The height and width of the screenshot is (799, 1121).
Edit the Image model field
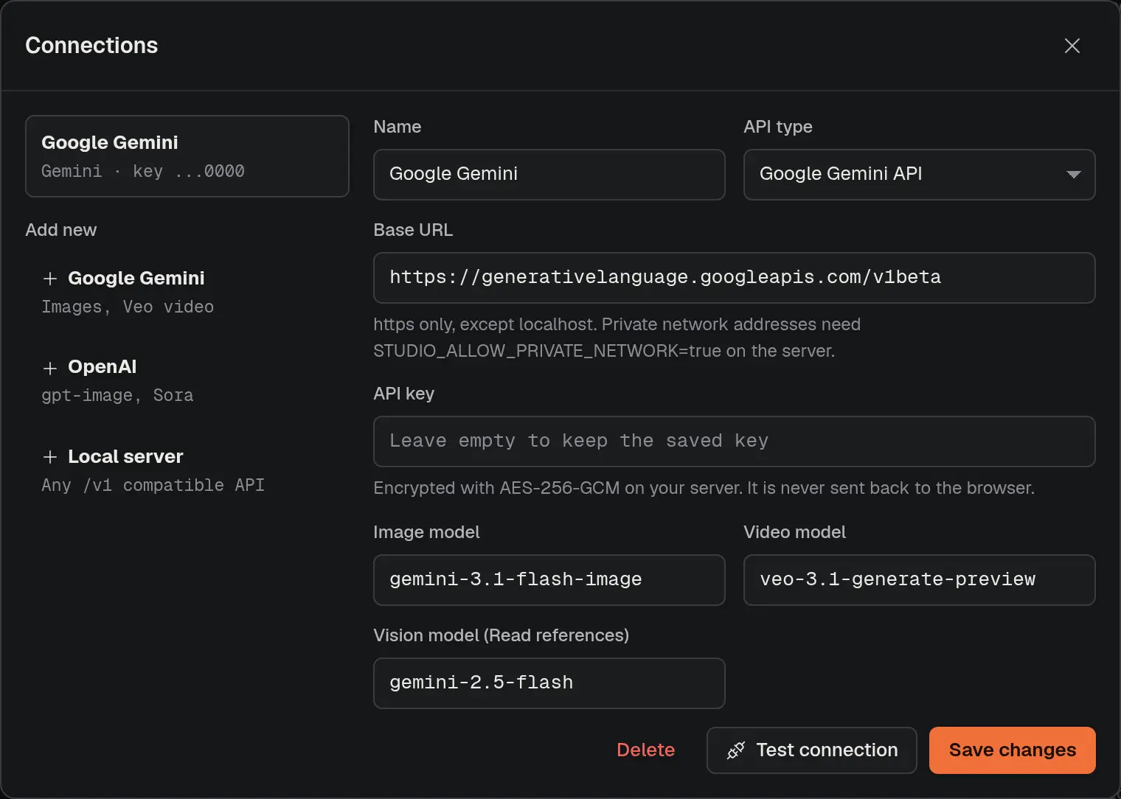coord(549,580)
